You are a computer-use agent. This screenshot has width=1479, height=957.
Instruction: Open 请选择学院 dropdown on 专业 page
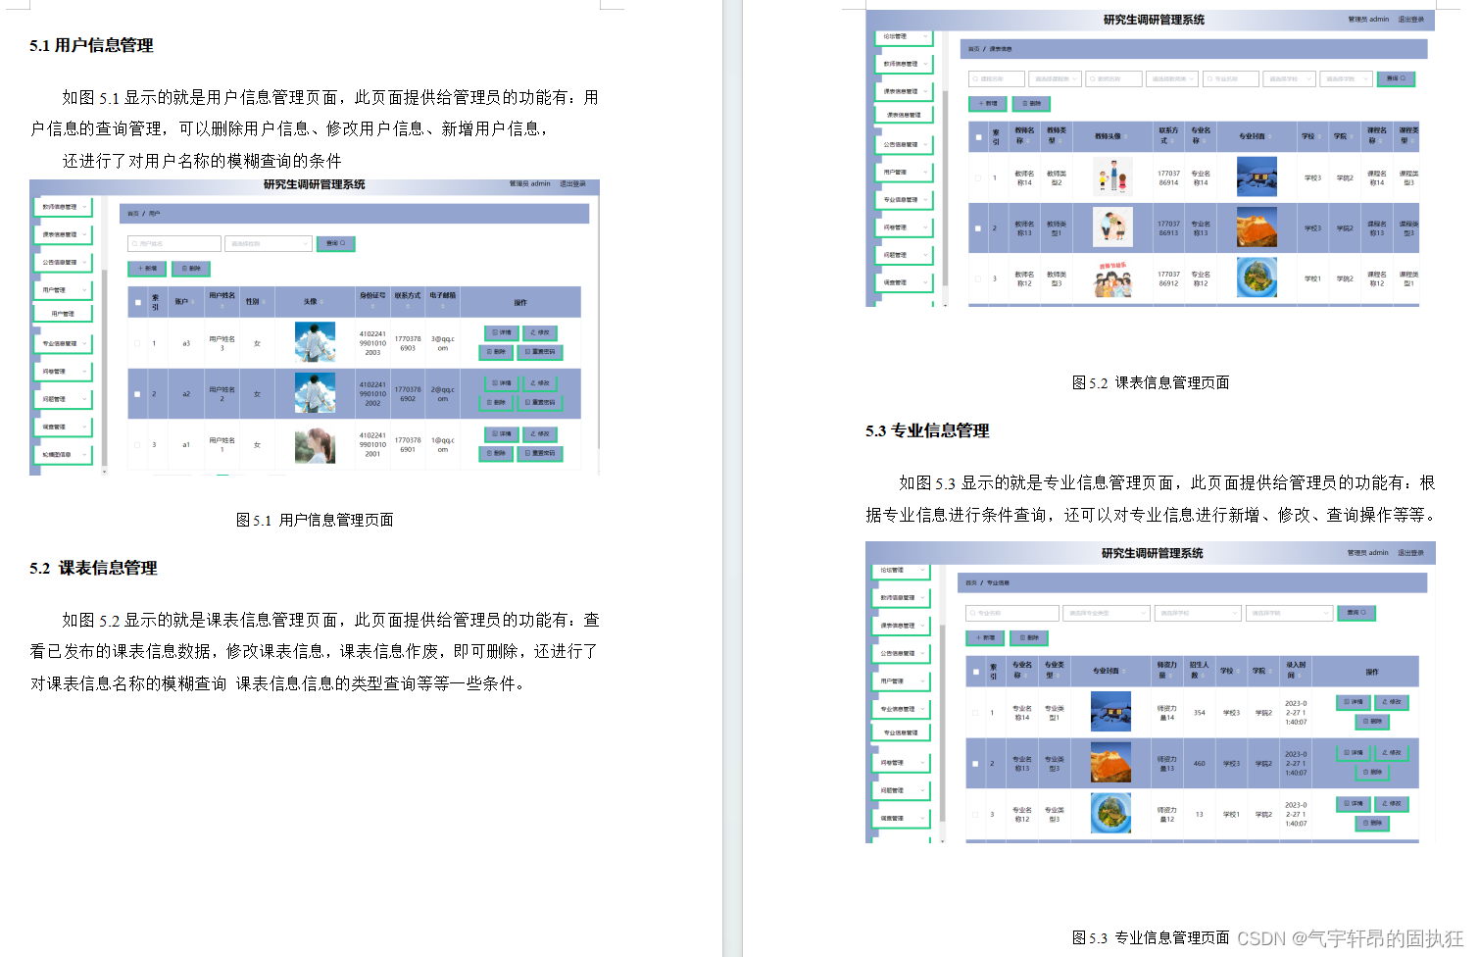tap(1289, 613)
